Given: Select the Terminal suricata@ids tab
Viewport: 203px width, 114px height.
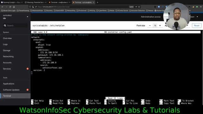Looking at the screenshot, I should coord(83,2).
